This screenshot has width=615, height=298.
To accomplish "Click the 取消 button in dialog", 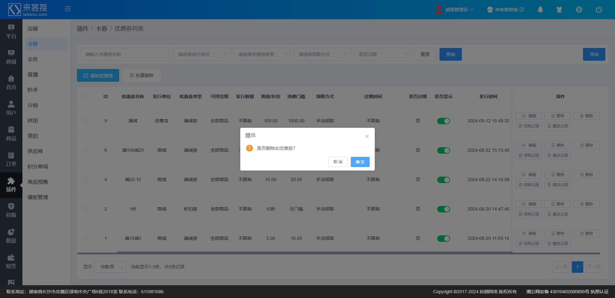I will point(338,162).
